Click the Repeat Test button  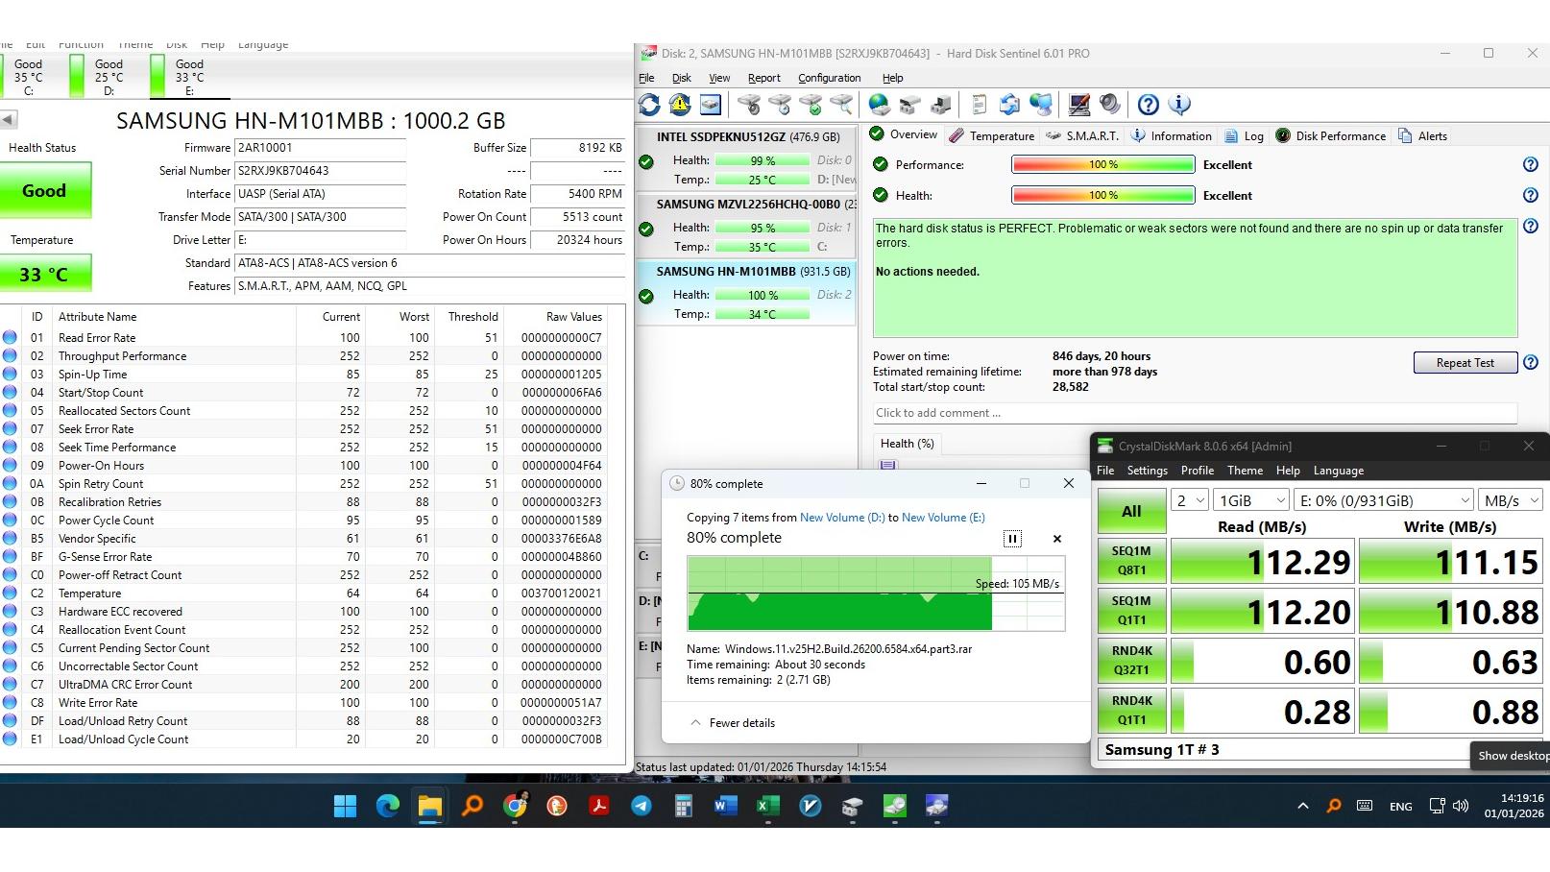1465,363
